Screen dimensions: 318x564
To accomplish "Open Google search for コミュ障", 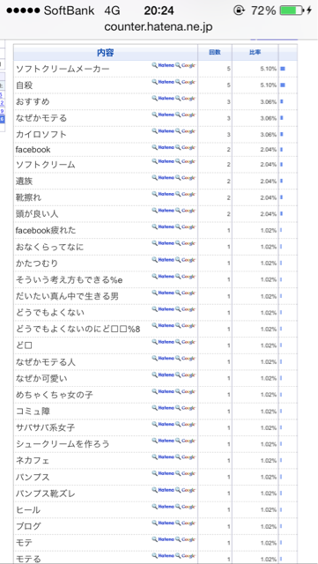I will coord(185,407).
